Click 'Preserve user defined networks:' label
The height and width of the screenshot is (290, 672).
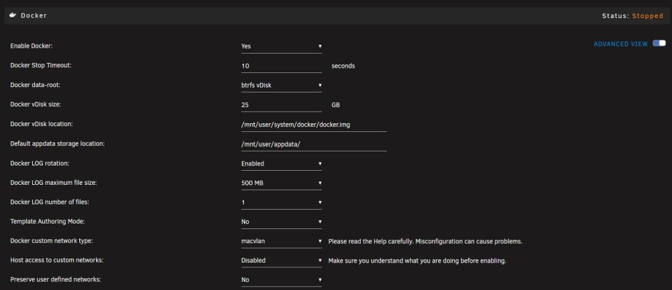pos(56,280)
